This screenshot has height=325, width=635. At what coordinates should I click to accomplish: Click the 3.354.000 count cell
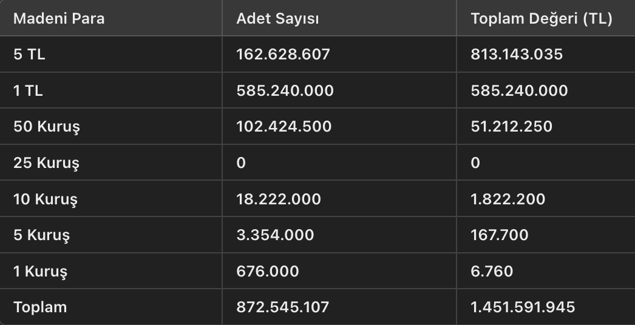(x=275, y=235)
